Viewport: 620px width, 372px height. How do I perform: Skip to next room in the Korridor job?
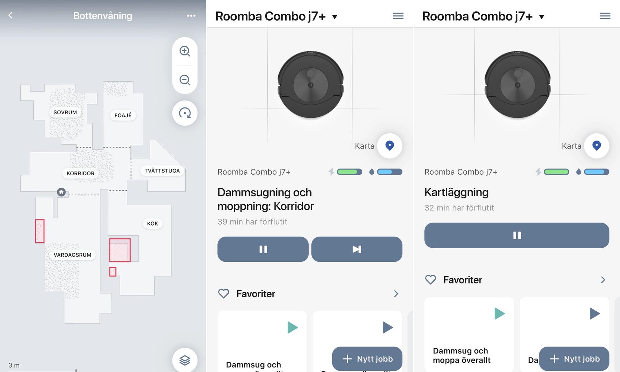pos(357,249)
